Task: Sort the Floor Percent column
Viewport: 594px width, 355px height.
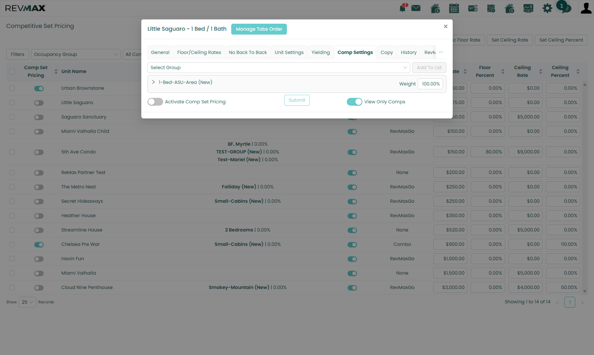Action: click(503, 71)
